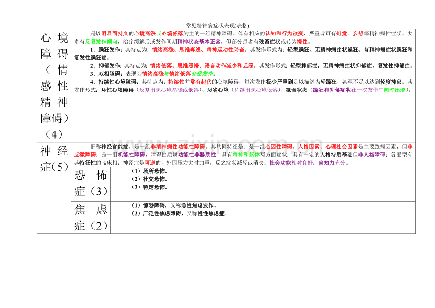Click the text 4. 持续性心境障碍
Screen dimensions: 435x308
(113, 82)
